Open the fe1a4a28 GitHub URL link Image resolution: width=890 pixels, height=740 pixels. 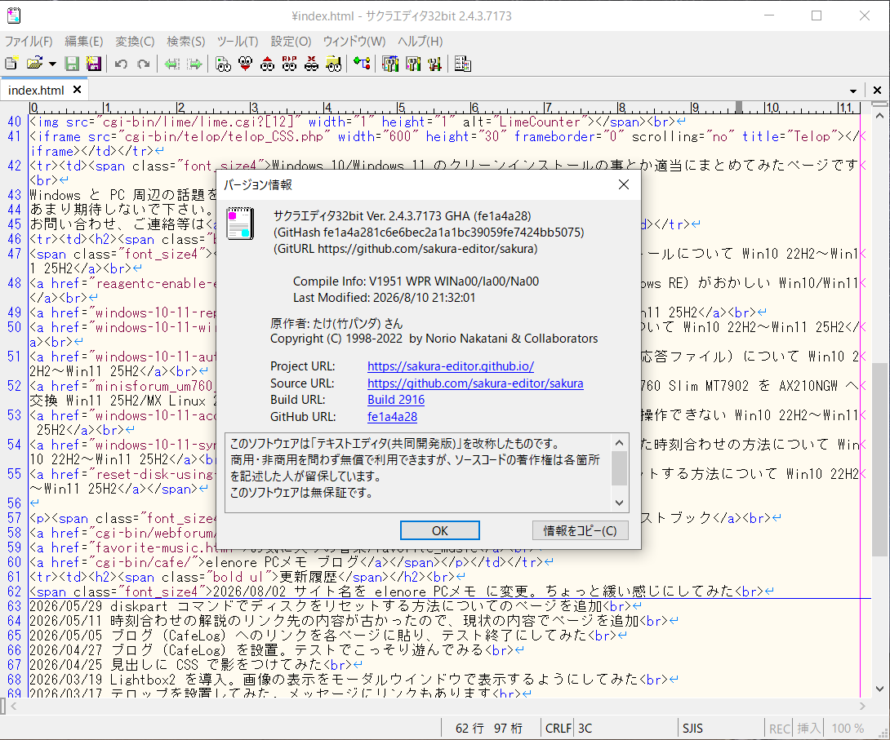point(392,417)
